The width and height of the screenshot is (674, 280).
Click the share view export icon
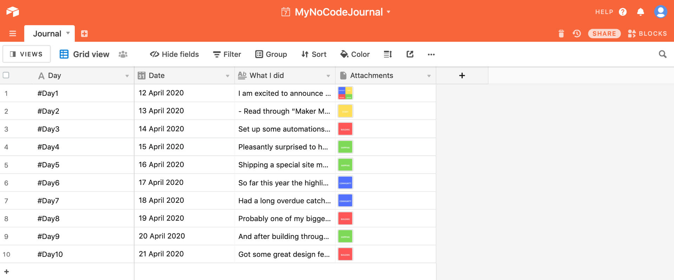410,54
